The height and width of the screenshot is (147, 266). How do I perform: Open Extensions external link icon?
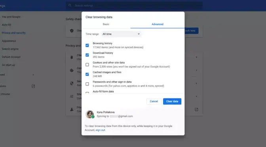click(33, 86)
